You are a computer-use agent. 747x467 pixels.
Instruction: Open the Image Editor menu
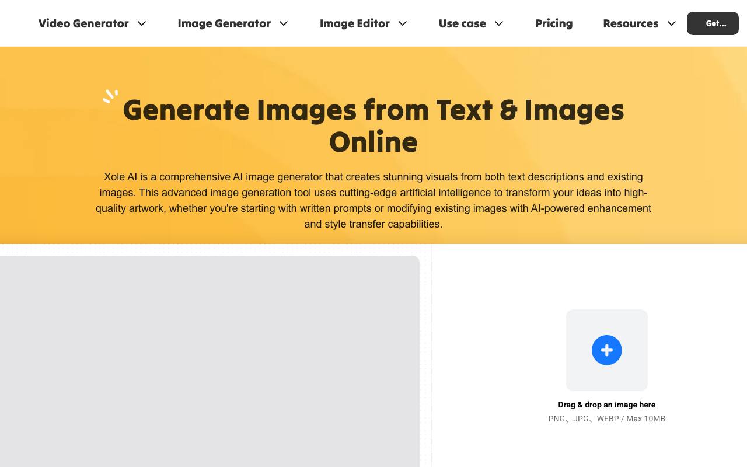[355, 23]
